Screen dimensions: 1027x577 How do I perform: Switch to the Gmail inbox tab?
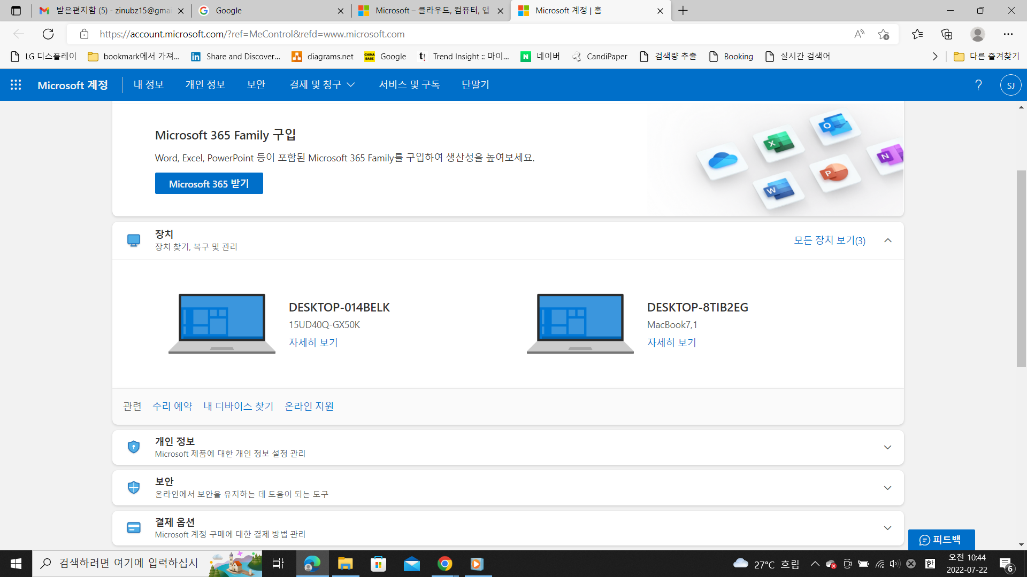pos(111,11)
